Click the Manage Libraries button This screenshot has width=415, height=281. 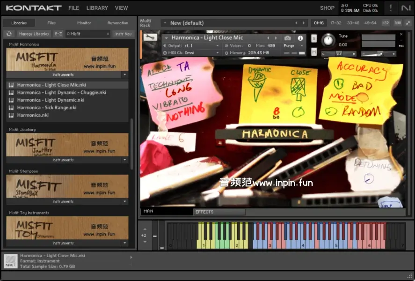click(34, 34)
